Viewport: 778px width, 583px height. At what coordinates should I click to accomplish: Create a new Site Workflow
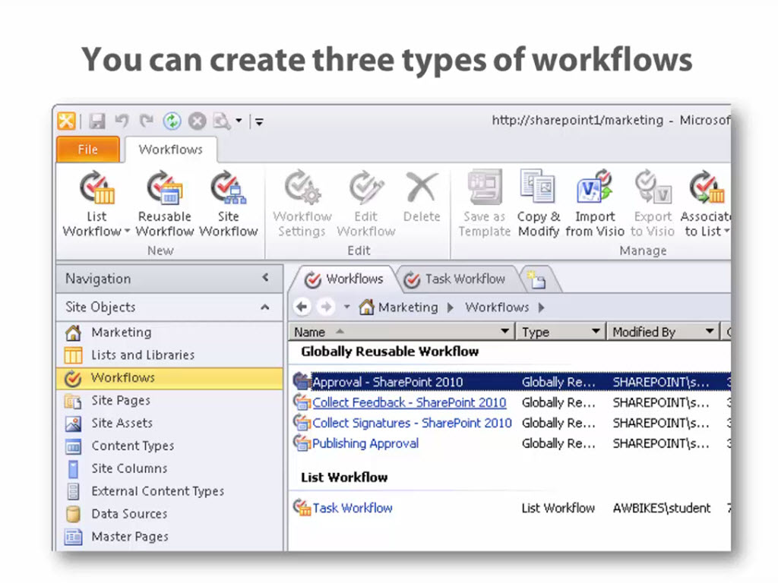pyautogui.click(x=228, y=204)
